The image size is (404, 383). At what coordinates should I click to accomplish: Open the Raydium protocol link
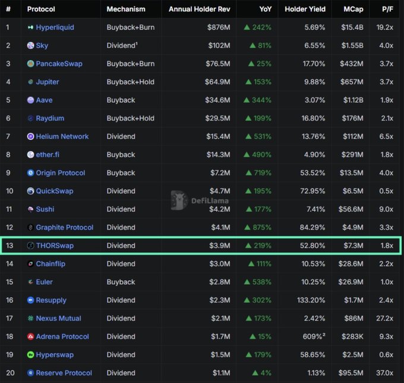50,118
